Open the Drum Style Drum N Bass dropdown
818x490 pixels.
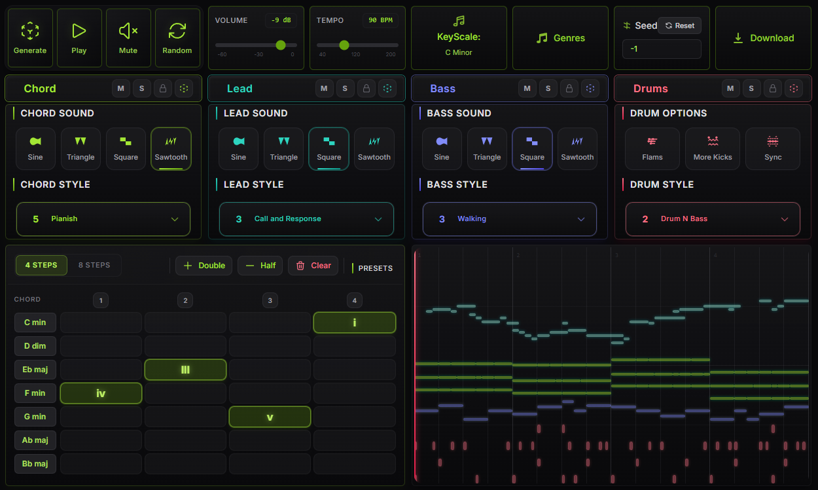712,219
